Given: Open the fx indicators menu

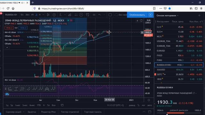Looking at the screenshot, I should point(60,15).
